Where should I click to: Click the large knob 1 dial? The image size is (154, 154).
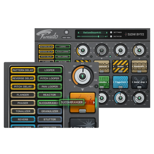tap(83, 76)
